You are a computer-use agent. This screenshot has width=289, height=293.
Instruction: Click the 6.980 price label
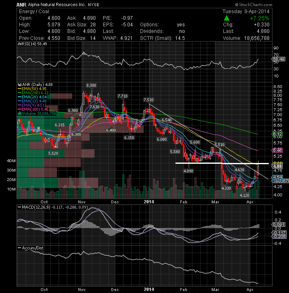tap(73, 110)
